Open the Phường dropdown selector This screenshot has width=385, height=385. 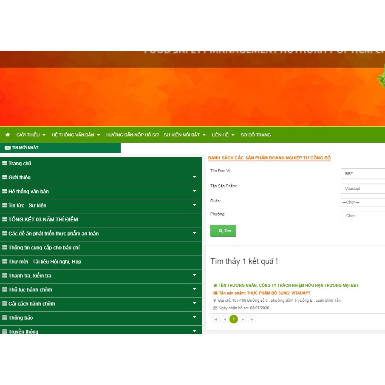pyautogui.click(x=362, y=216)
